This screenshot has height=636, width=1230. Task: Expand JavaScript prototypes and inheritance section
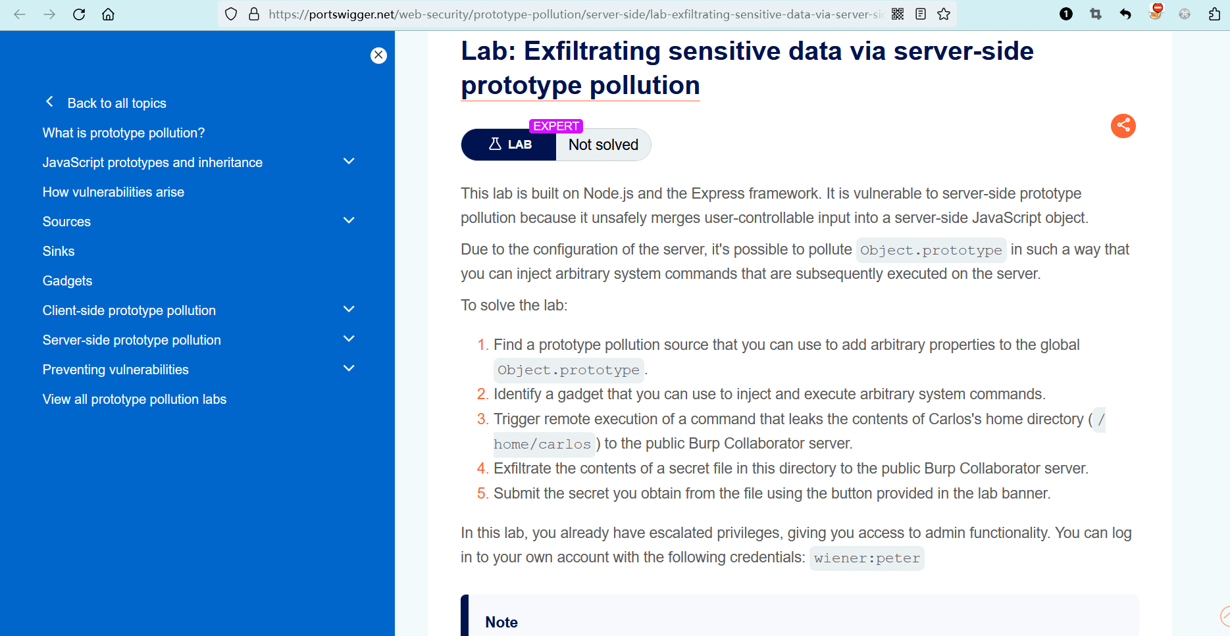pos(349,162)
